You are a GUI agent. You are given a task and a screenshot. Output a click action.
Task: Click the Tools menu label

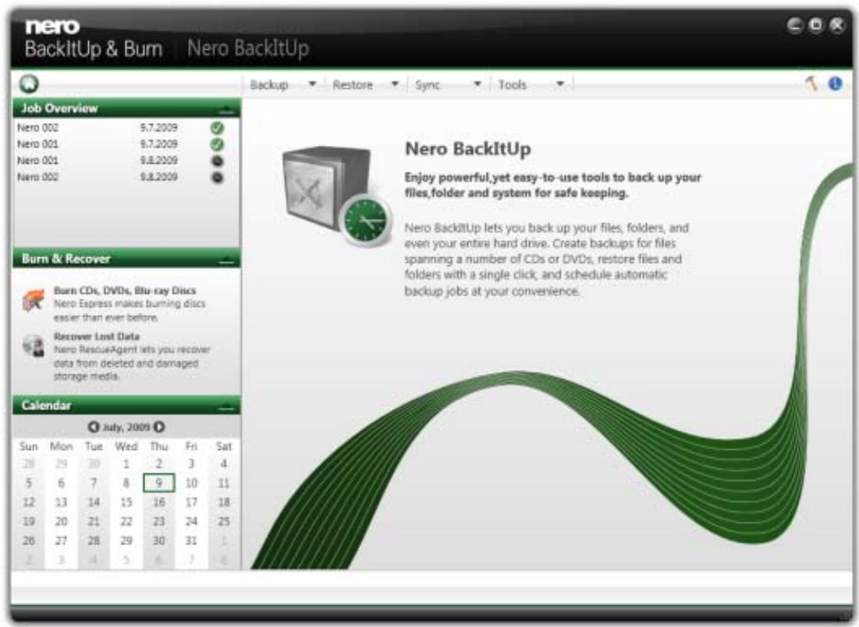(513, 85)
